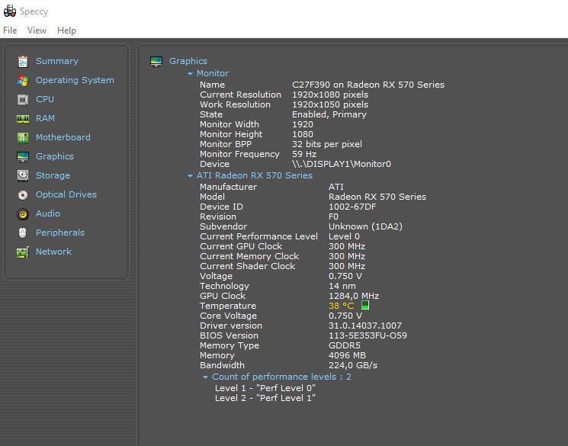This screenshot has width=568, height=446.
Task: Click the Network card icon
Action: coord(23,252)
